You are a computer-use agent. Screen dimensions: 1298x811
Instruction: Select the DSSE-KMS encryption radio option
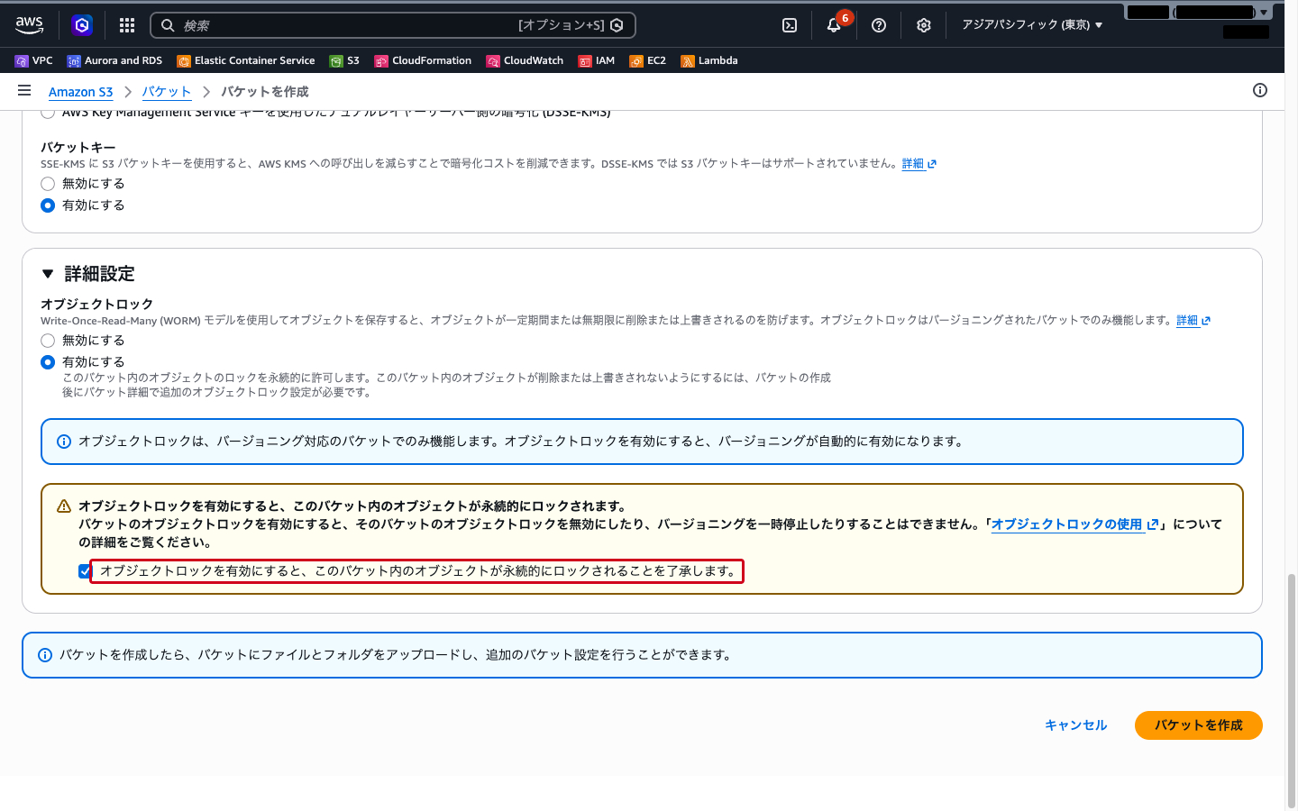48,113
